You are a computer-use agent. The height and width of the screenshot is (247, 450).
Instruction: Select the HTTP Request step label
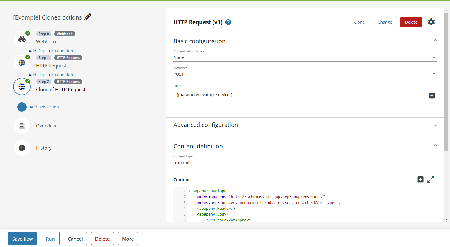tap(51, 66)
